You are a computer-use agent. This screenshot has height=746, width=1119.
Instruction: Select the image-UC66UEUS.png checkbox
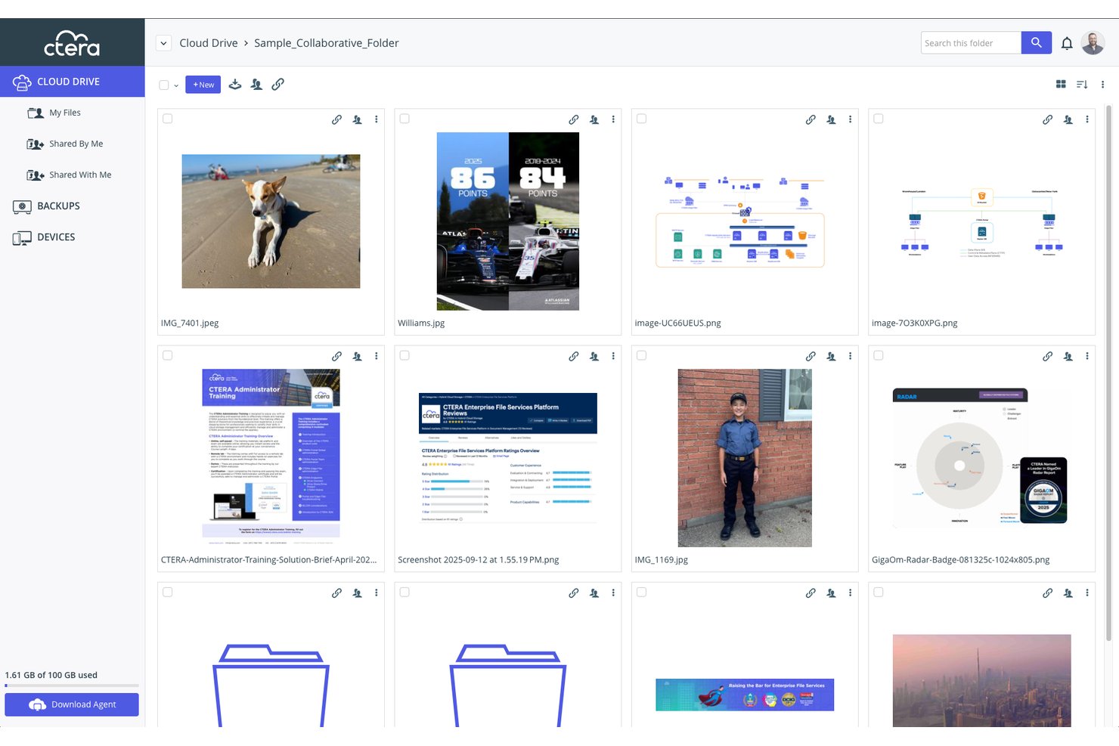point(642,119)
